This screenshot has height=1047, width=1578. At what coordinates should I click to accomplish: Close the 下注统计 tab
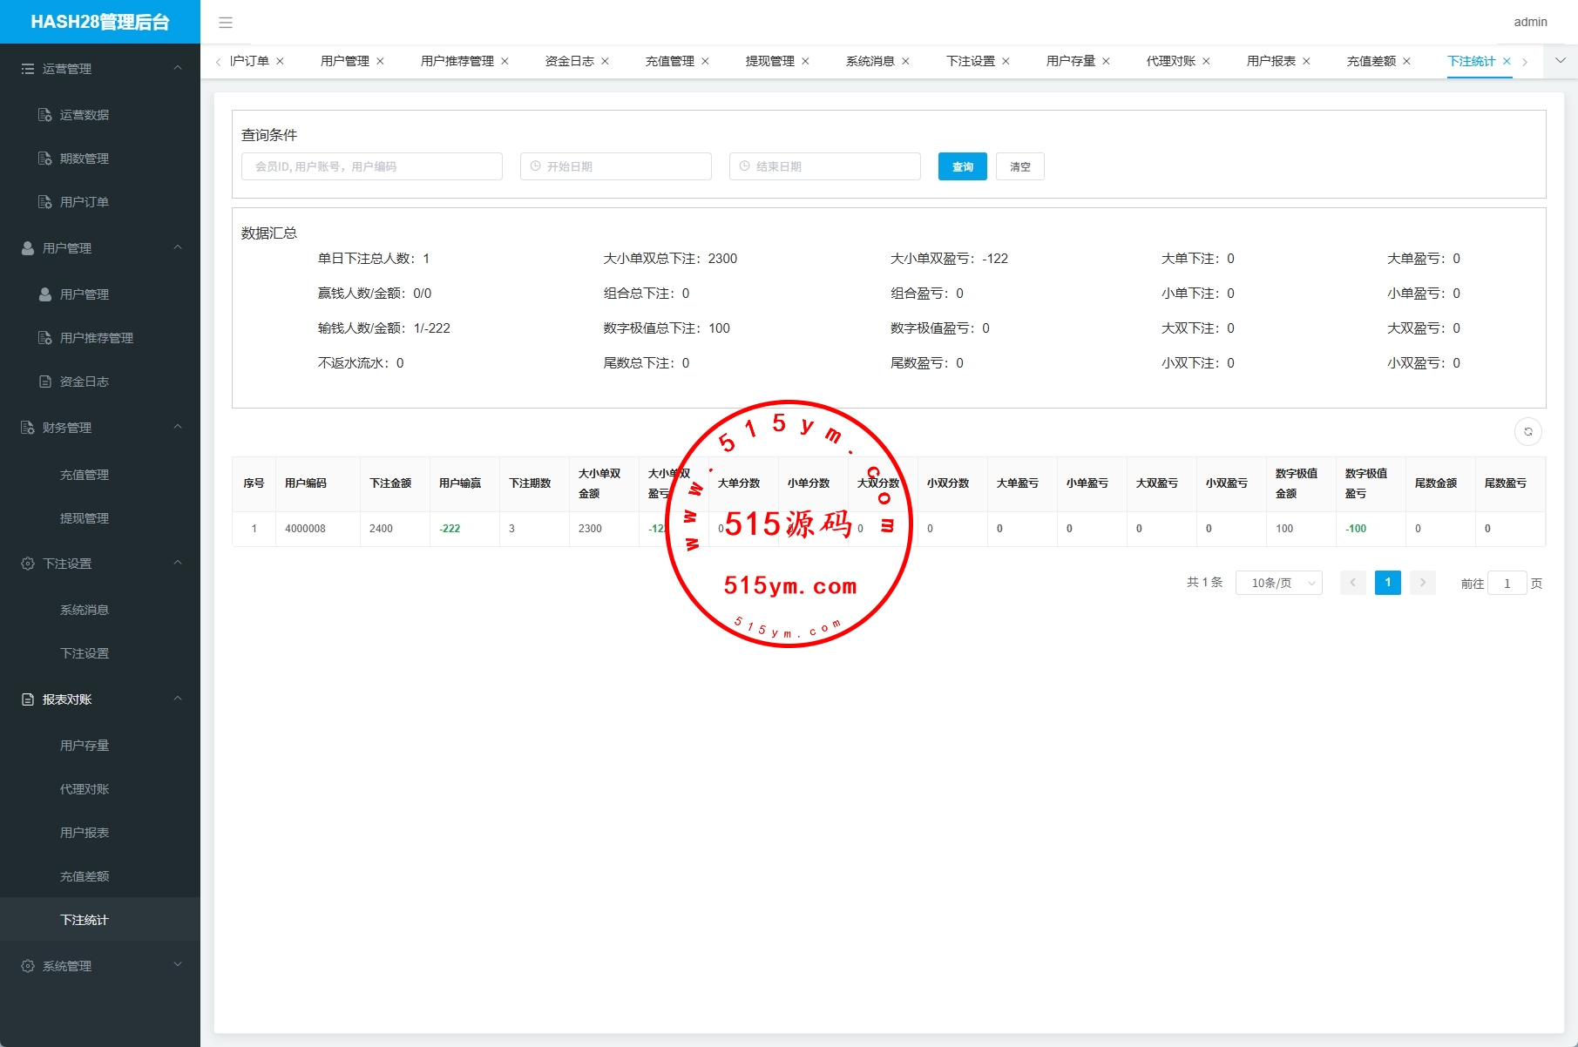[1507, 61]
